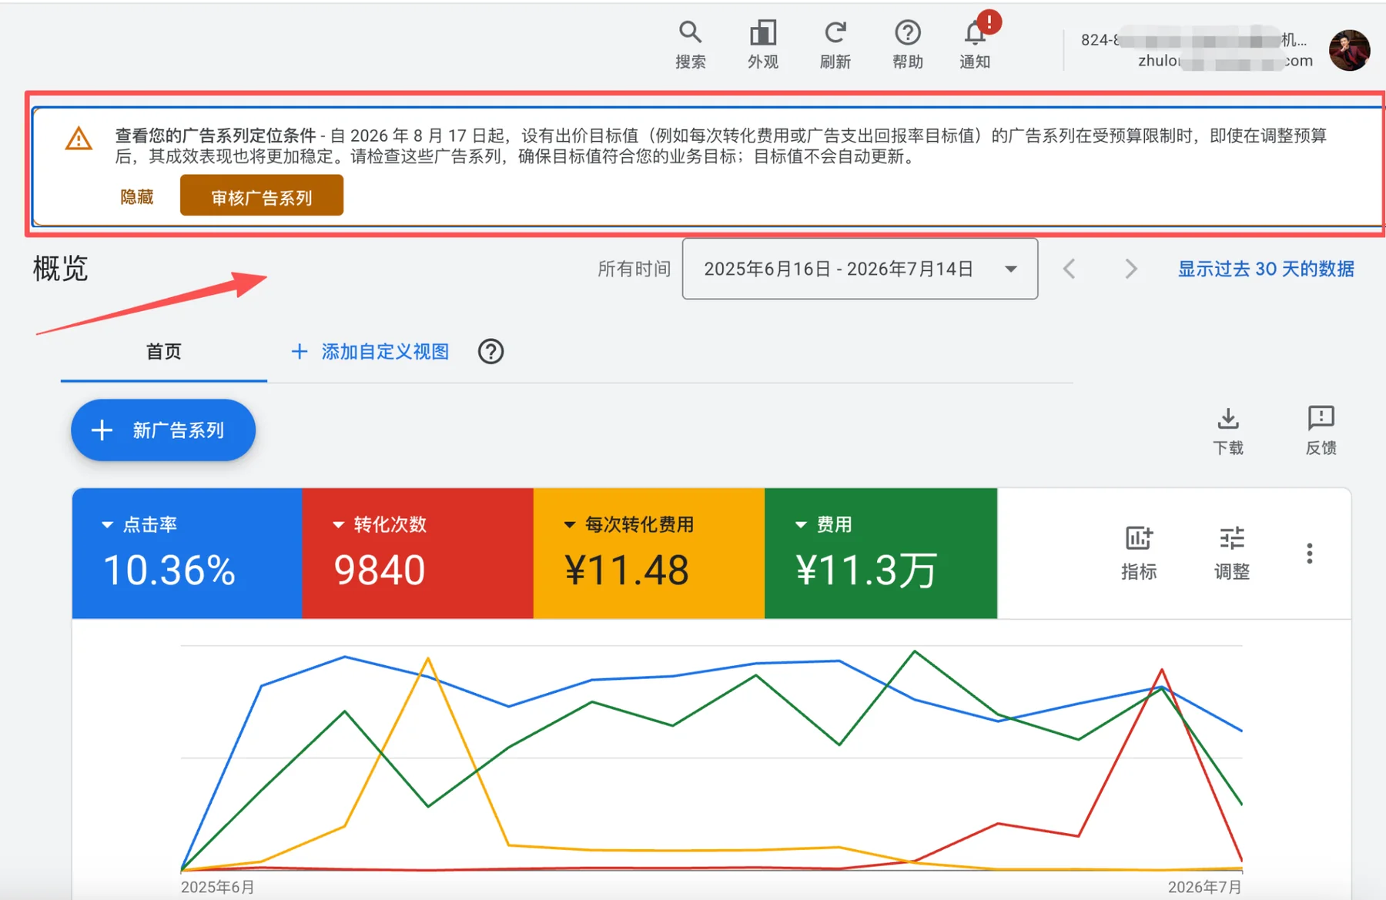Open the date range dropdown

(x=859, y=269)
